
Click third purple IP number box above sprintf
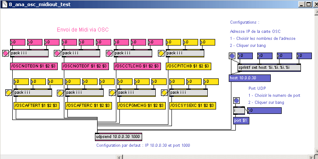click(x=284, y=56)
